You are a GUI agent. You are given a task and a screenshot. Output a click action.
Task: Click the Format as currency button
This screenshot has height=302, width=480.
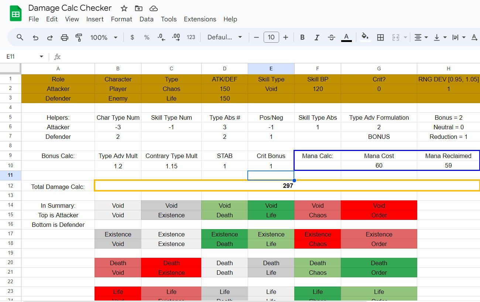tap(132, 37)
